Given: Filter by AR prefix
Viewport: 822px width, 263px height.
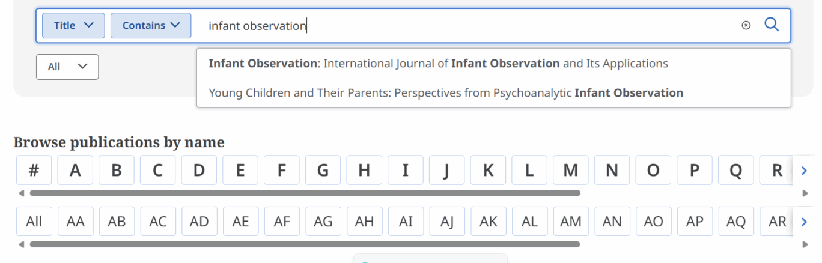Looking at the screenshot, I should [777, 222].
